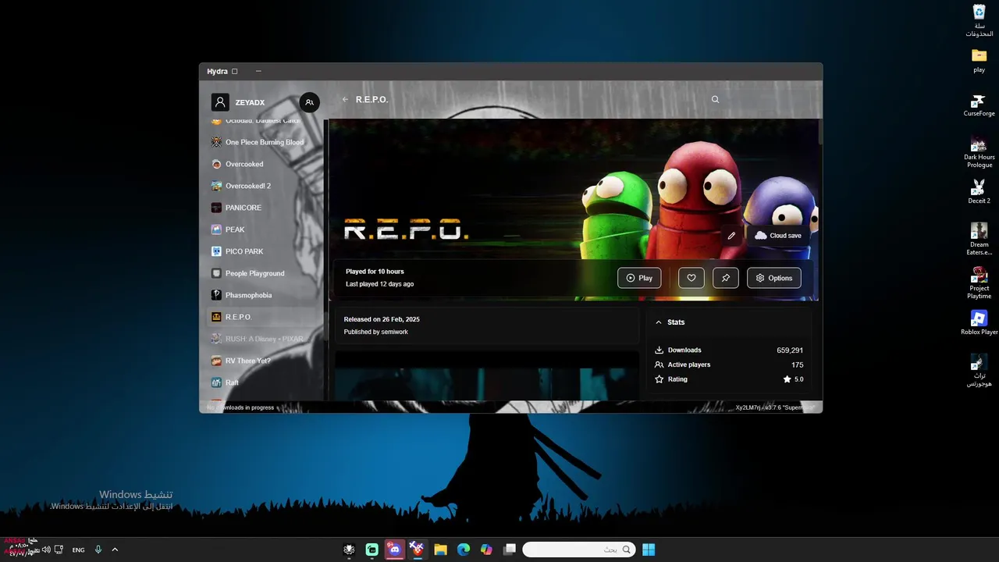Click the R.E.P.O. screenshot thumbnail
Viewport: 999px width, 562px height.
(x=487, y=375)
